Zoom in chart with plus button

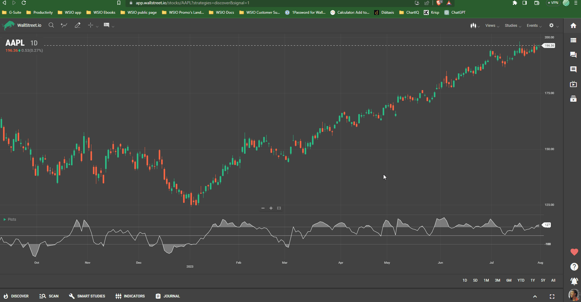[271, 208]
